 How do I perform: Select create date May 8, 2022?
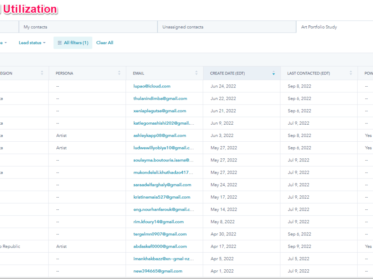(222, 222)
